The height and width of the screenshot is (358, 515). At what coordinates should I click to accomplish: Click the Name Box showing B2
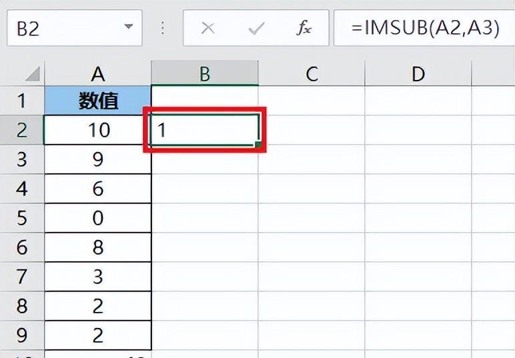tap(75, 28)
